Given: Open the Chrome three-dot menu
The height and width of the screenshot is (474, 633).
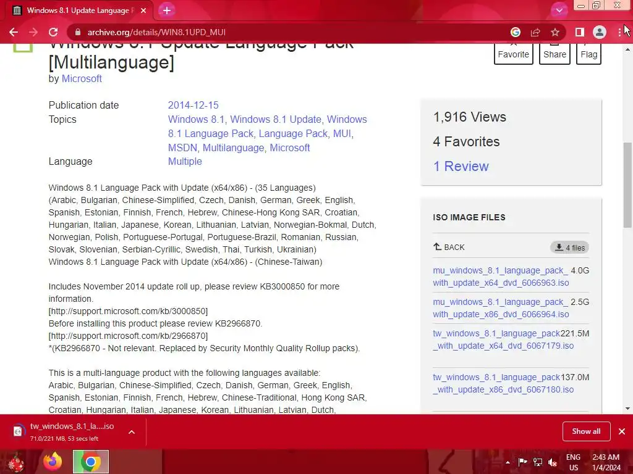Looking at the screenshot, I should [x=619, y=32].
